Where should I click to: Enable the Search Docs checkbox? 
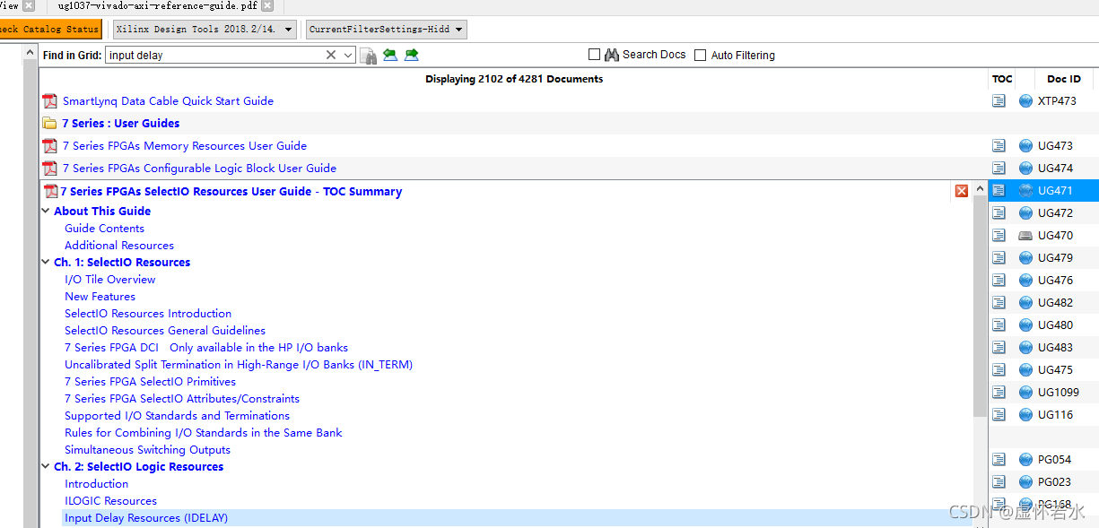594,55
